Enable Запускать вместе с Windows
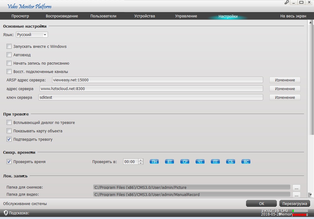 [9, 47]
